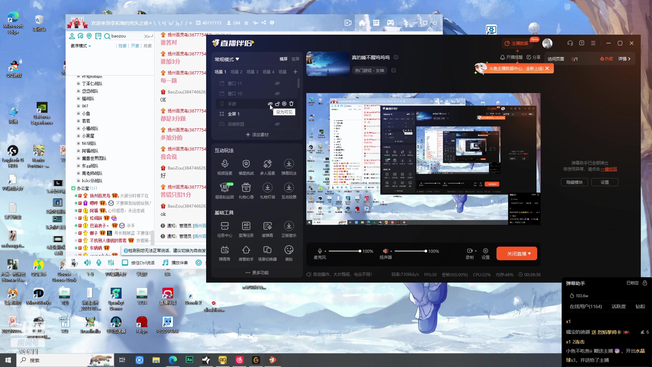Toggle visibility of the 英雄联盟 source
Viewport: 652px width, 367px height.
277,124
